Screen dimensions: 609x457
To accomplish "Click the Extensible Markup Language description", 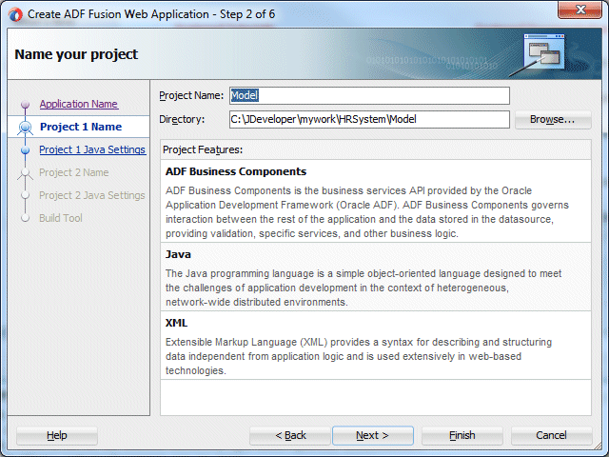I will click(359, 356).
